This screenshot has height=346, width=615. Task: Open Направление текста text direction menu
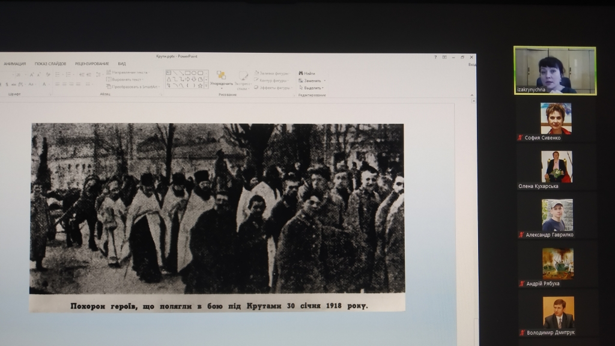click(127, 72)
